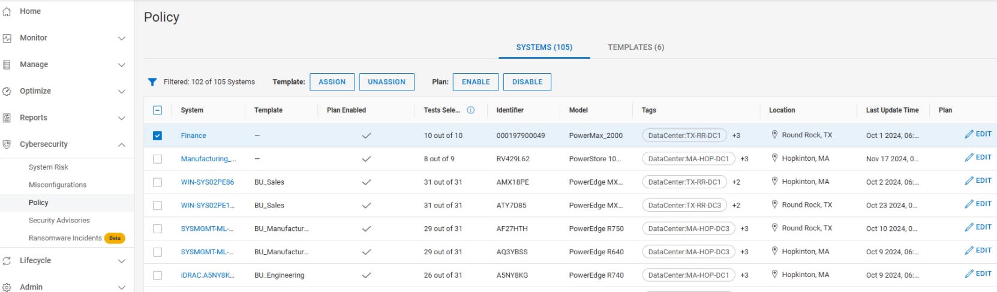Select checkbox for AQ3YBSS system row

pyautogui.click(x=157, y=252)
